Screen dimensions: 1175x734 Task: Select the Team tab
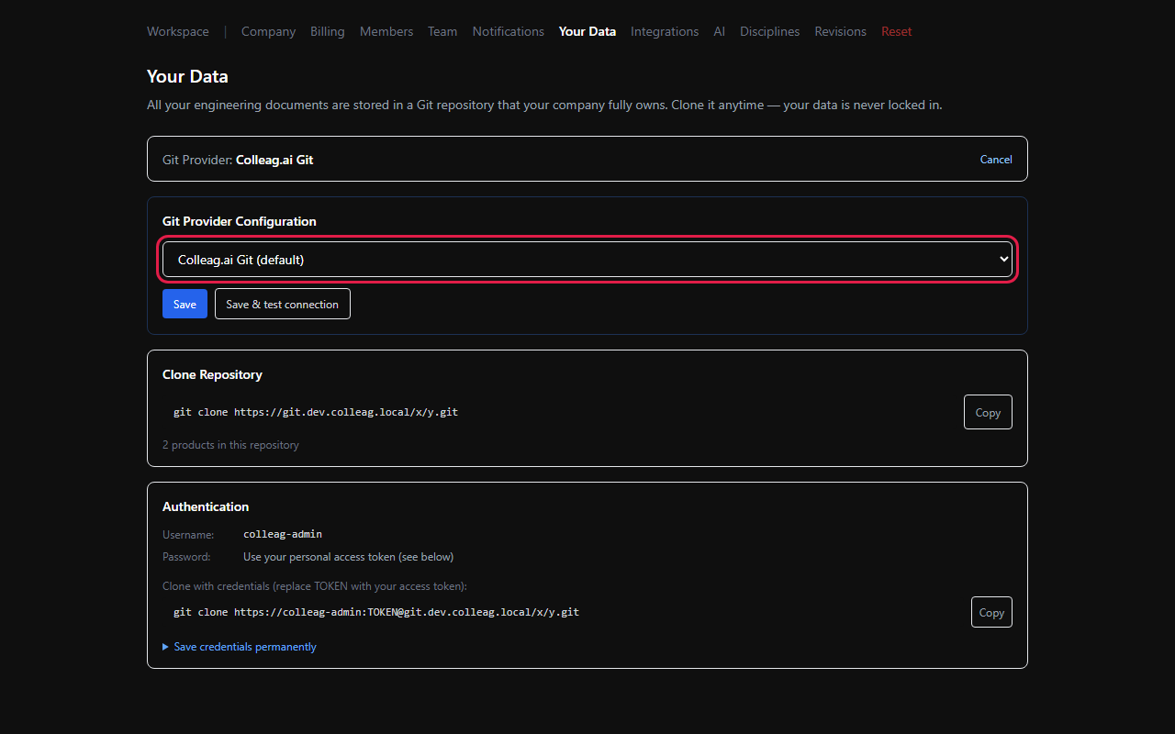pyautogui.click(x=442, y=31)
